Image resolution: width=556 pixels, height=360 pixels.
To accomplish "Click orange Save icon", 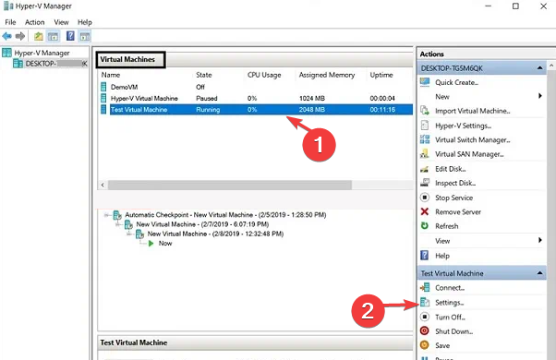I will (425, 345).
